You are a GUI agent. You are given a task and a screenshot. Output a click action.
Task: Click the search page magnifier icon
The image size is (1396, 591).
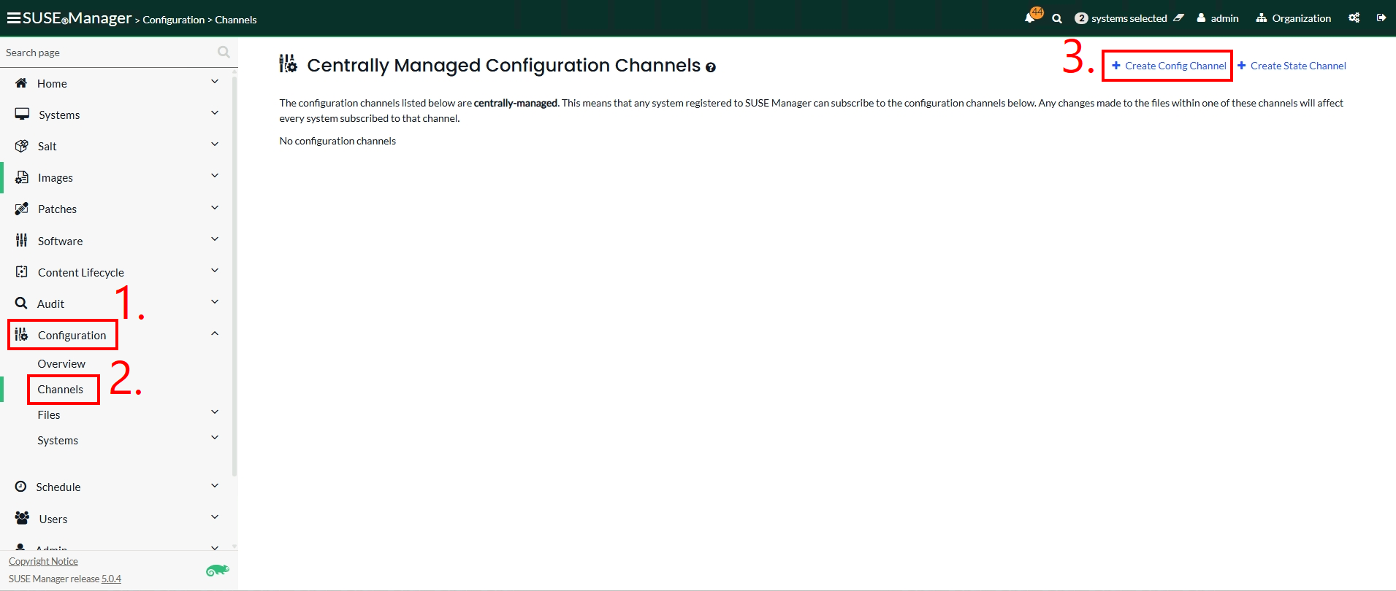(x=224, y=52)
